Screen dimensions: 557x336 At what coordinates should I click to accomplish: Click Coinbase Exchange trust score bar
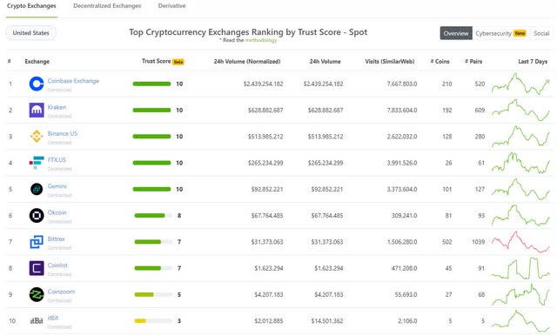[x=151, y=84]
